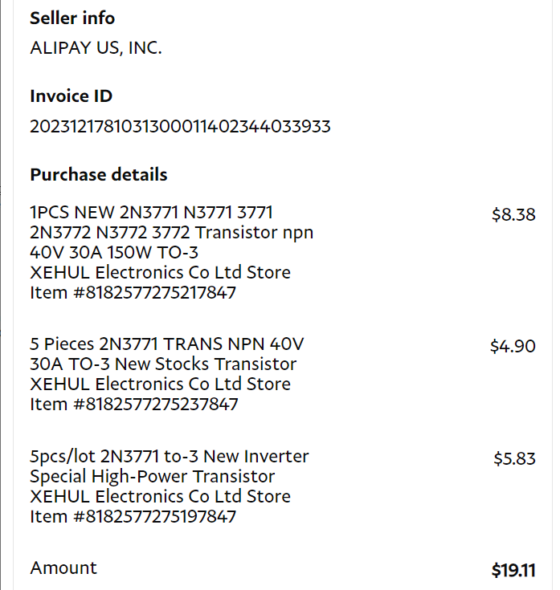Click the Seller info heading
The width and height of the screenshot is (560, 590).
[72, 18]
